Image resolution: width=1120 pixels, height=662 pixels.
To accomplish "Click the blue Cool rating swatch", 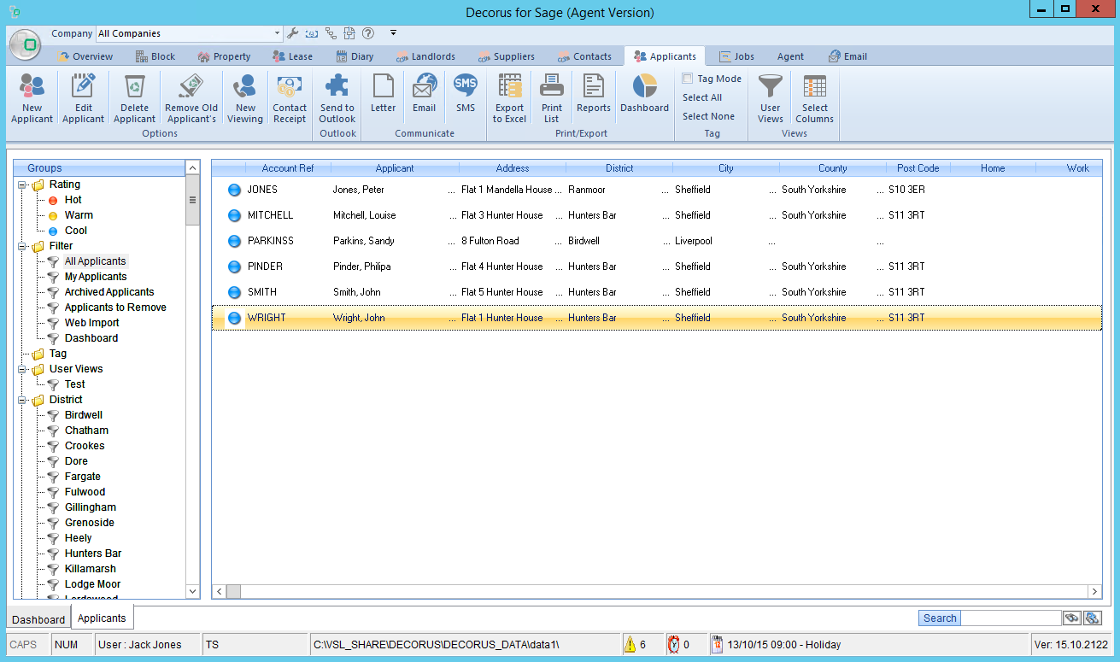I will click(x=53, y=231).
